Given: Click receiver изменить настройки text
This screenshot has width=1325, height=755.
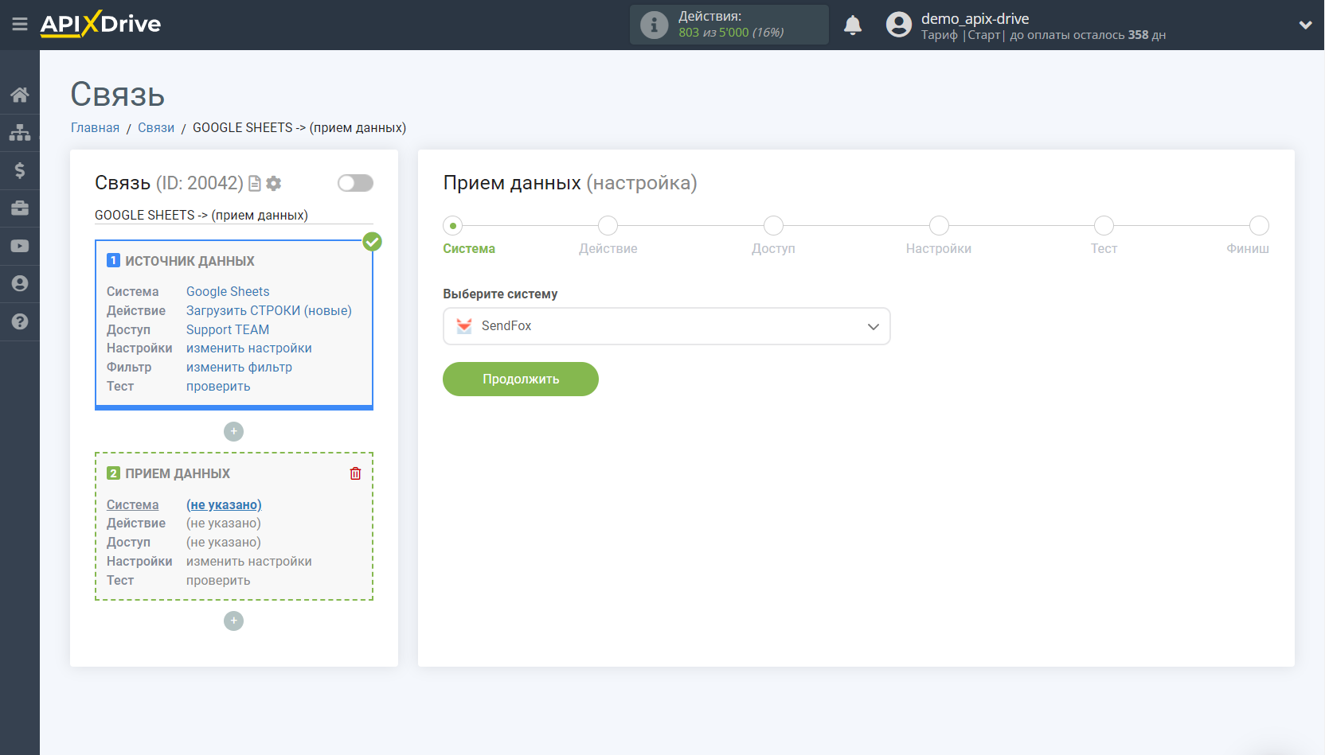Looking at the screenshot, I should tap(249, 561).
